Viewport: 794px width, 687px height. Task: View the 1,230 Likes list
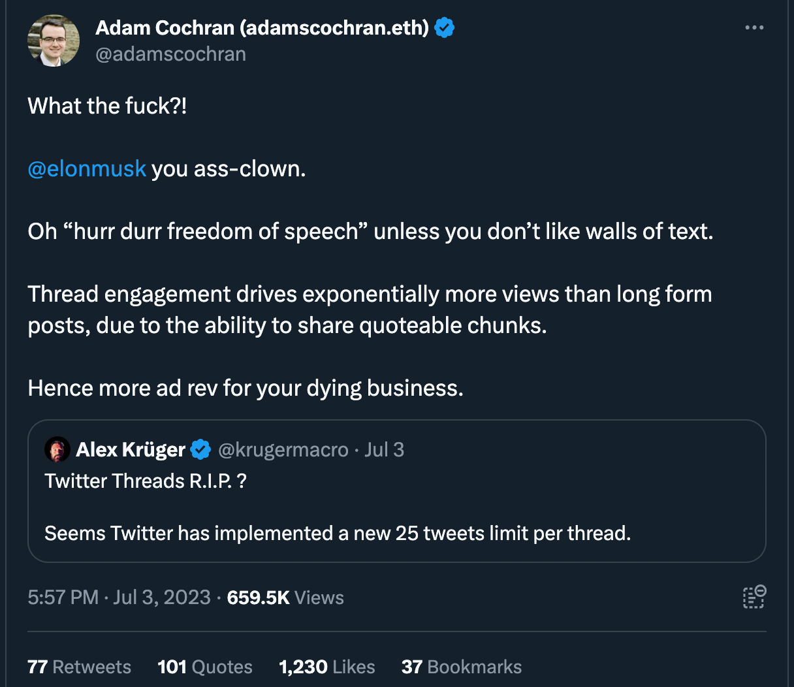coord(326,667)
